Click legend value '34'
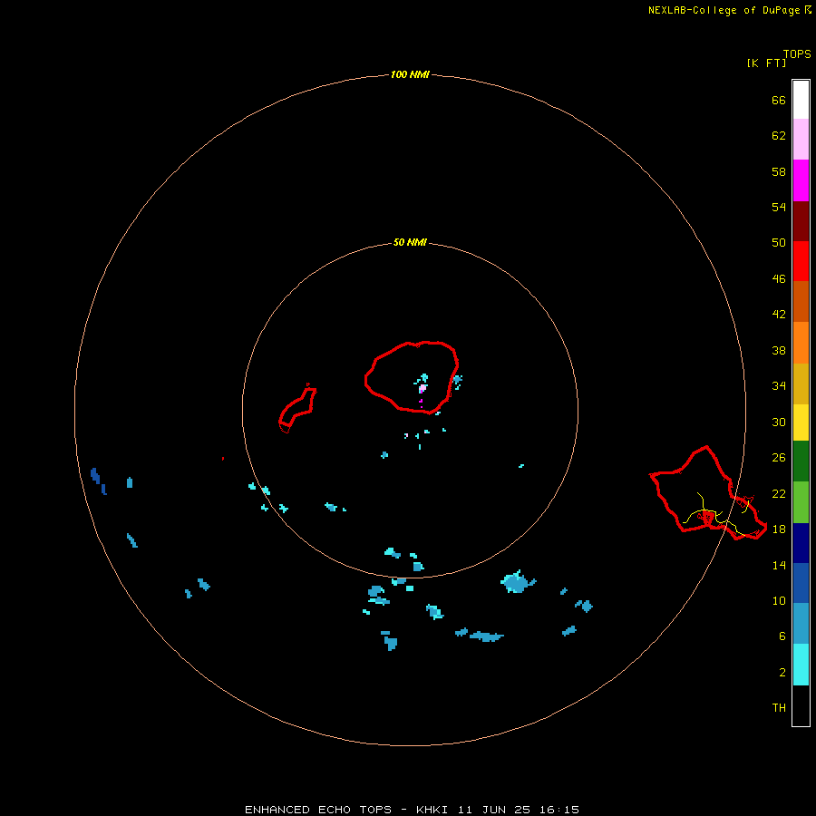Screen dimensions: 816x816 click(779, 385)
